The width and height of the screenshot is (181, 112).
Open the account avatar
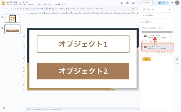(x=177, y=3)
